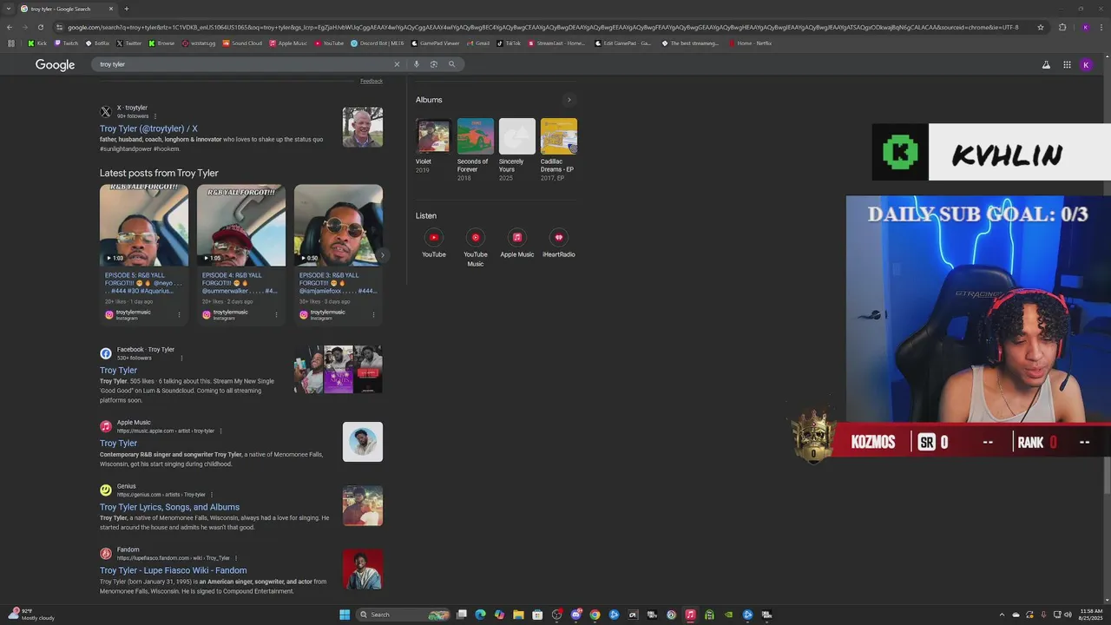Viewport: 1111px width, 625px height.
Task: Open File Explorer from taskbar
Action: click(518, 615)
